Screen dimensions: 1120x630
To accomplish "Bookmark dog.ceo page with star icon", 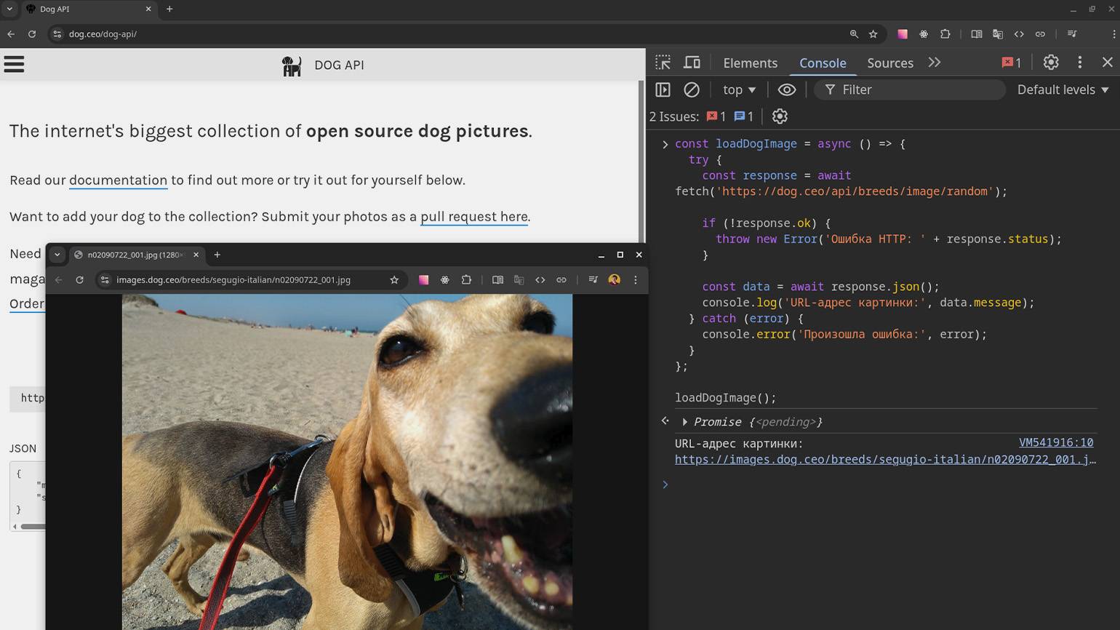I will 873,34.
